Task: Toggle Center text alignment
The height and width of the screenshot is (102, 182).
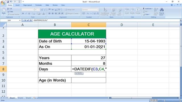Action: click(x=53, y=14)
